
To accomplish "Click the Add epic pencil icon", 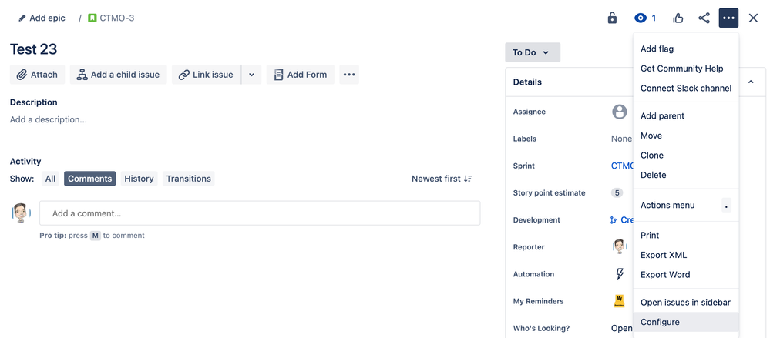I will click(x=22, y=18).
